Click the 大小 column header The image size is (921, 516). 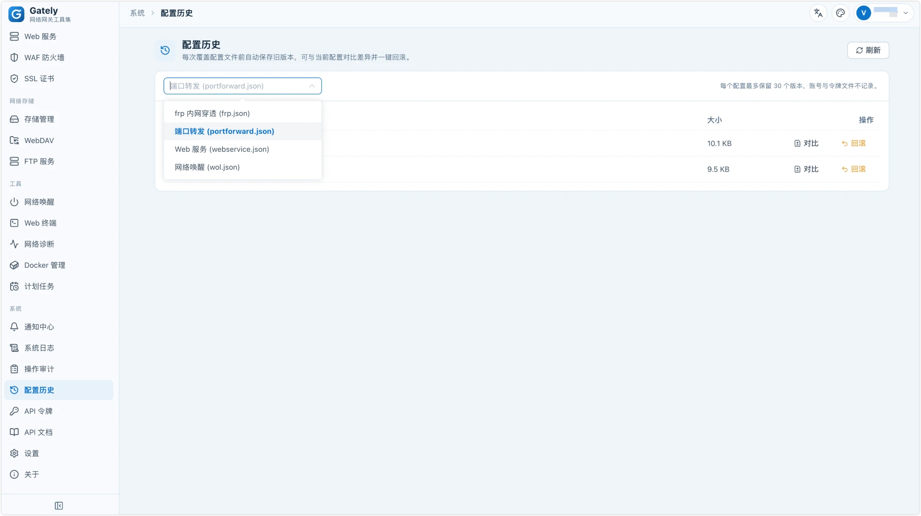pyautogui.click(x=714, y=120)
